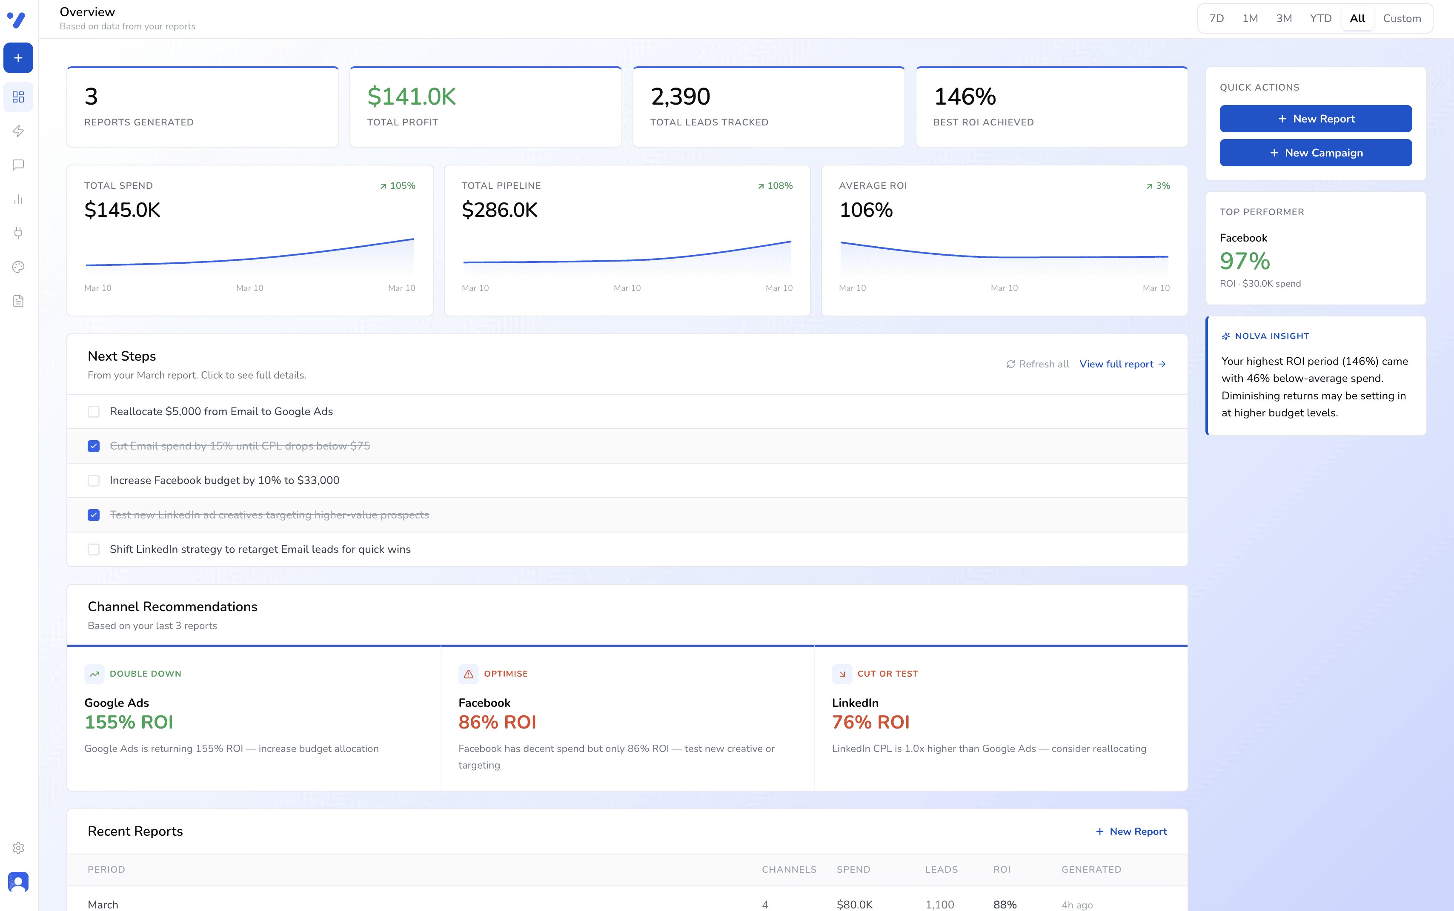Open the bar chart analytics panel

click(x=18, y=199)
